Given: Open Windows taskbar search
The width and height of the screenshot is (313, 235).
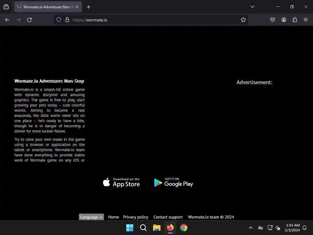Looking at the screenshot, I should tap(143, 228).
